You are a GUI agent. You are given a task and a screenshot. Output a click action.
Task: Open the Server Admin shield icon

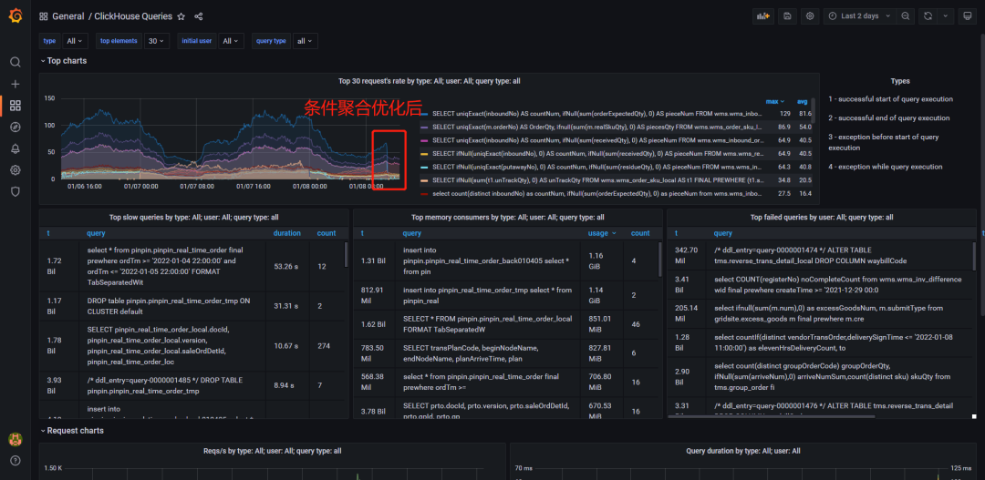[16, 191]
